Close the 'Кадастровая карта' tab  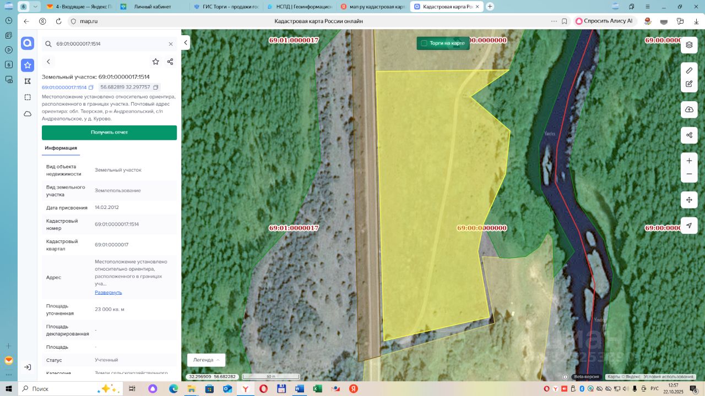[x=476, y=7]
